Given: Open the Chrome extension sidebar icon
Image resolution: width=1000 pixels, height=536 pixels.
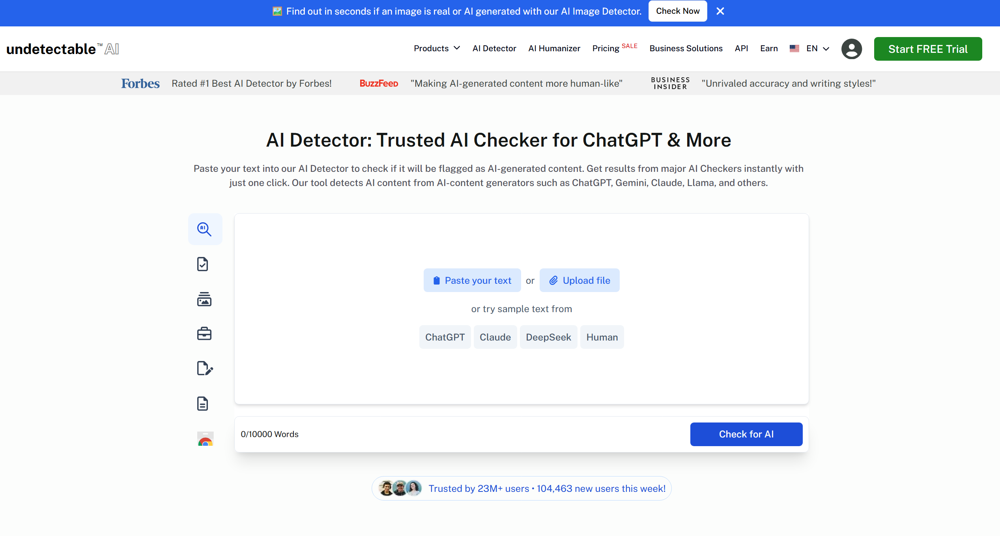Looking at the screenshot, I should (205, 438).
